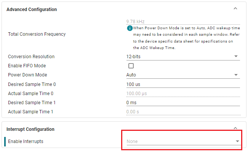The width and height of the screenshot is (248, 151).
Task: Open the Enable Interrupts dropdown arrow
Action: [x=237, y=141]
